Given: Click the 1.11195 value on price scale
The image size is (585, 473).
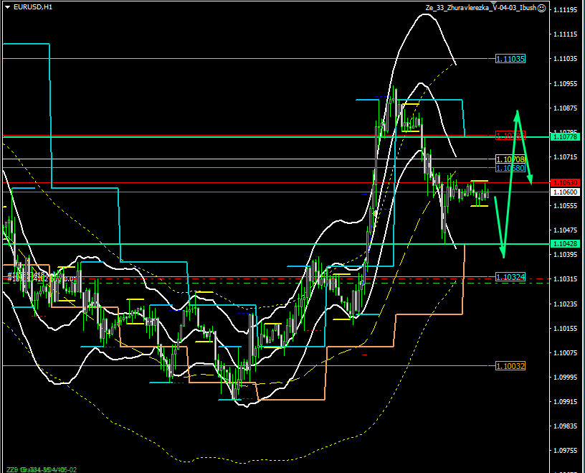Looking at the screenshot, I should [x=565, y=10].
